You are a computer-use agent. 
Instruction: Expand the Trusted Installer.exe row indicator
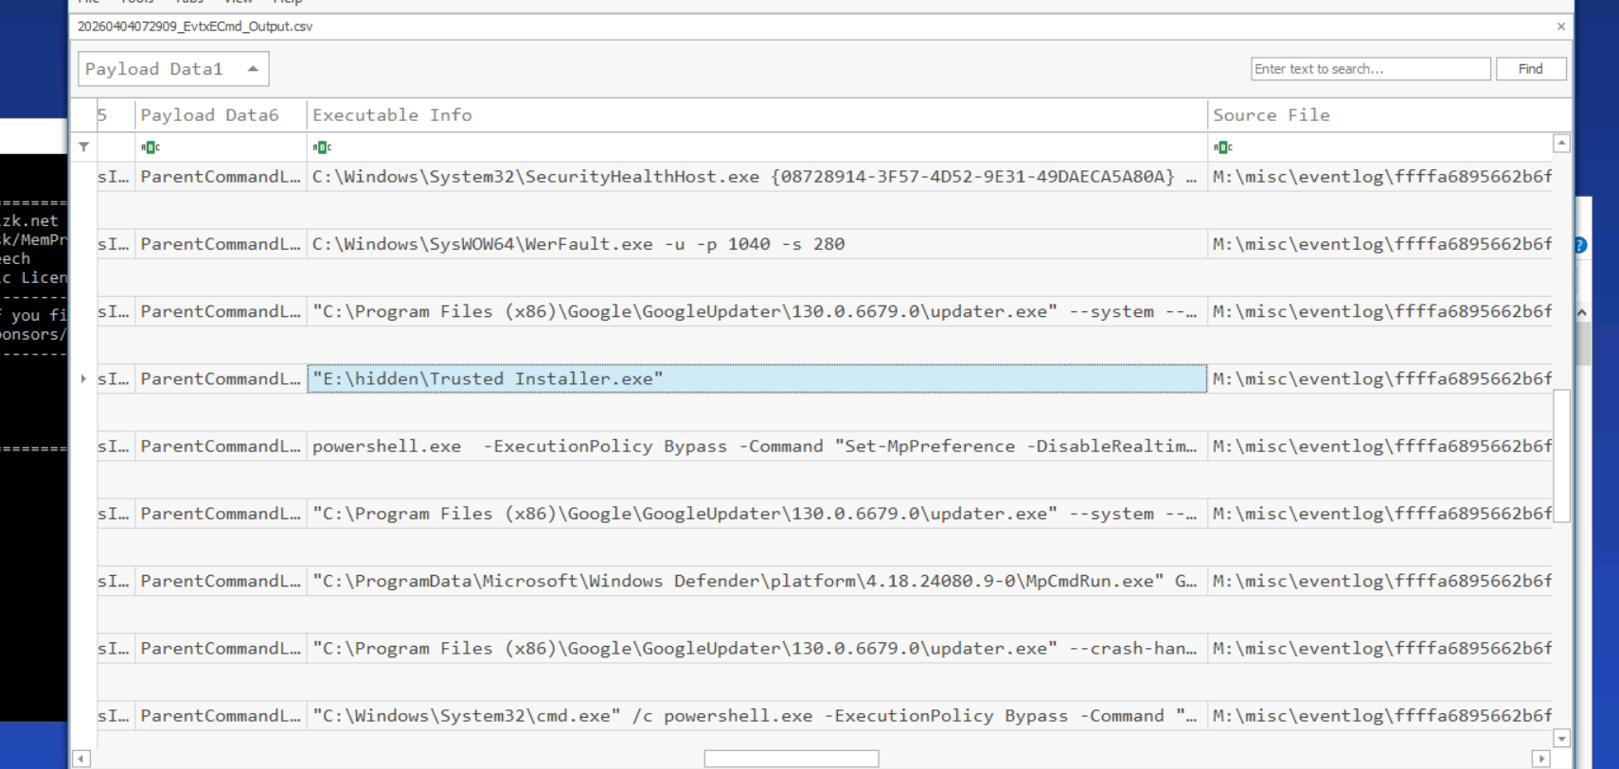[x=83, y=379]
